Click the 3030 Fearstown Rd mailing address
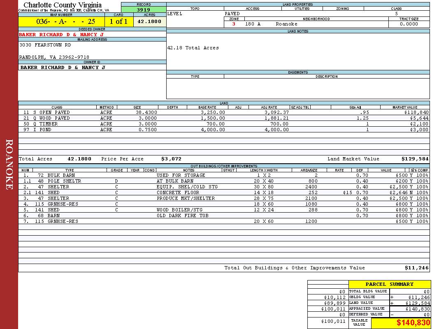This screenshot has height=329, width=432. [45, 45]
